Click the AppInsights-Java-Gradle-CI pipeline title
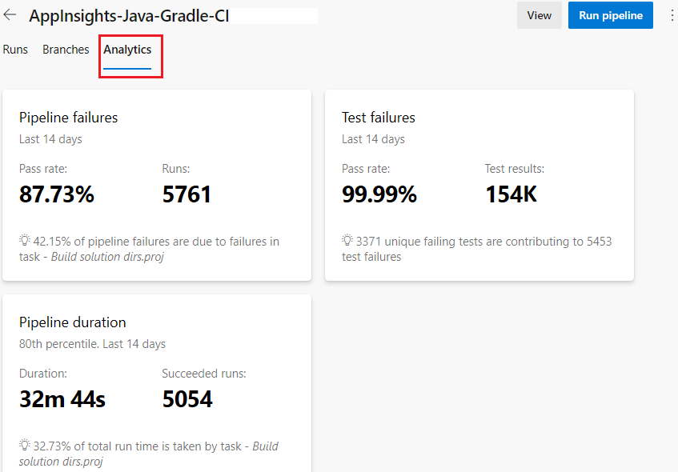The image size is (678, 472). [x=129, y=16]
